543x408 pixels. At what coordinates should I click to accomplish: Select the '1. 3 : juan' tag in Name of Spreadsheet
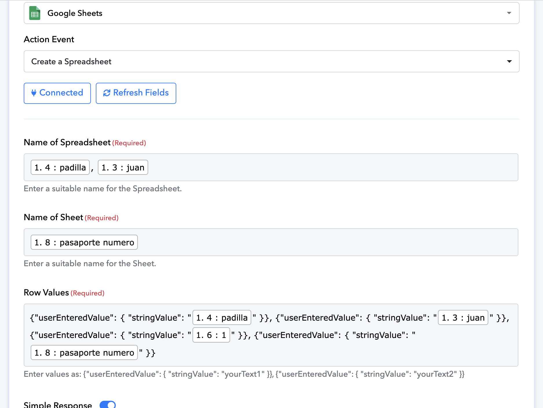(x=123, y=167)
